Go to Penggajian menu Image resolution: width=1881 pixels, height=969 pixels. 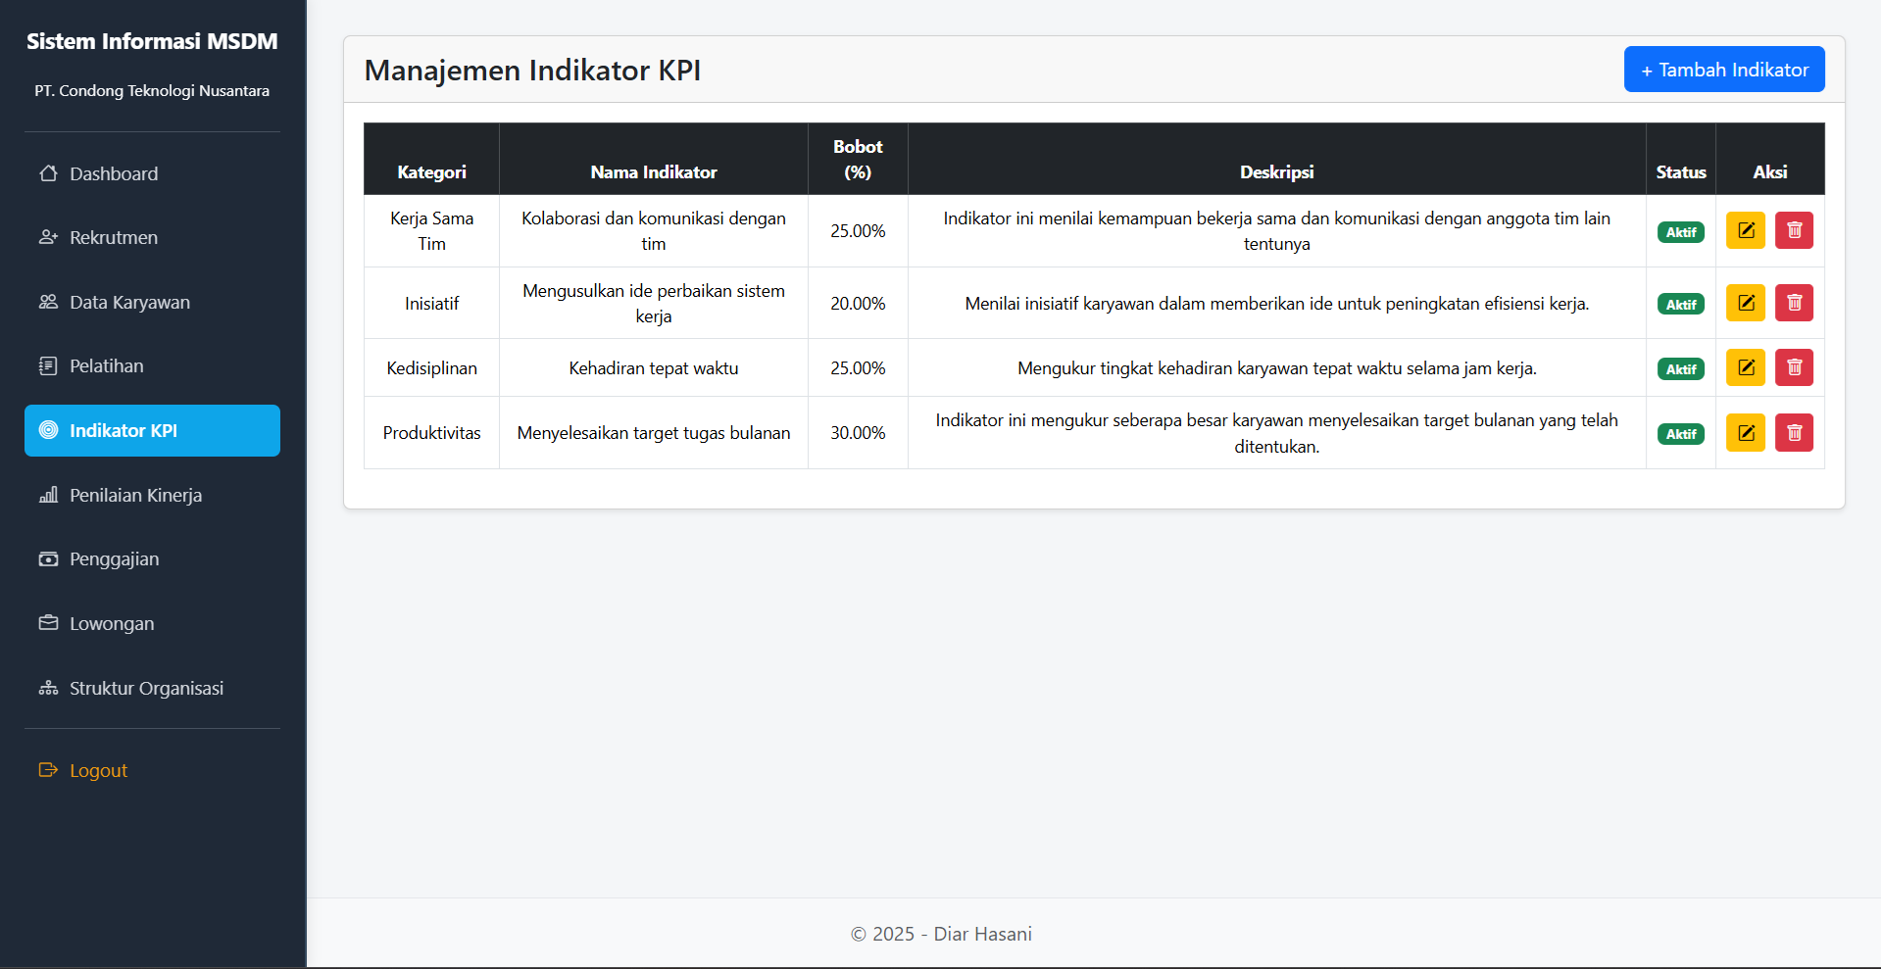(114, 559)
